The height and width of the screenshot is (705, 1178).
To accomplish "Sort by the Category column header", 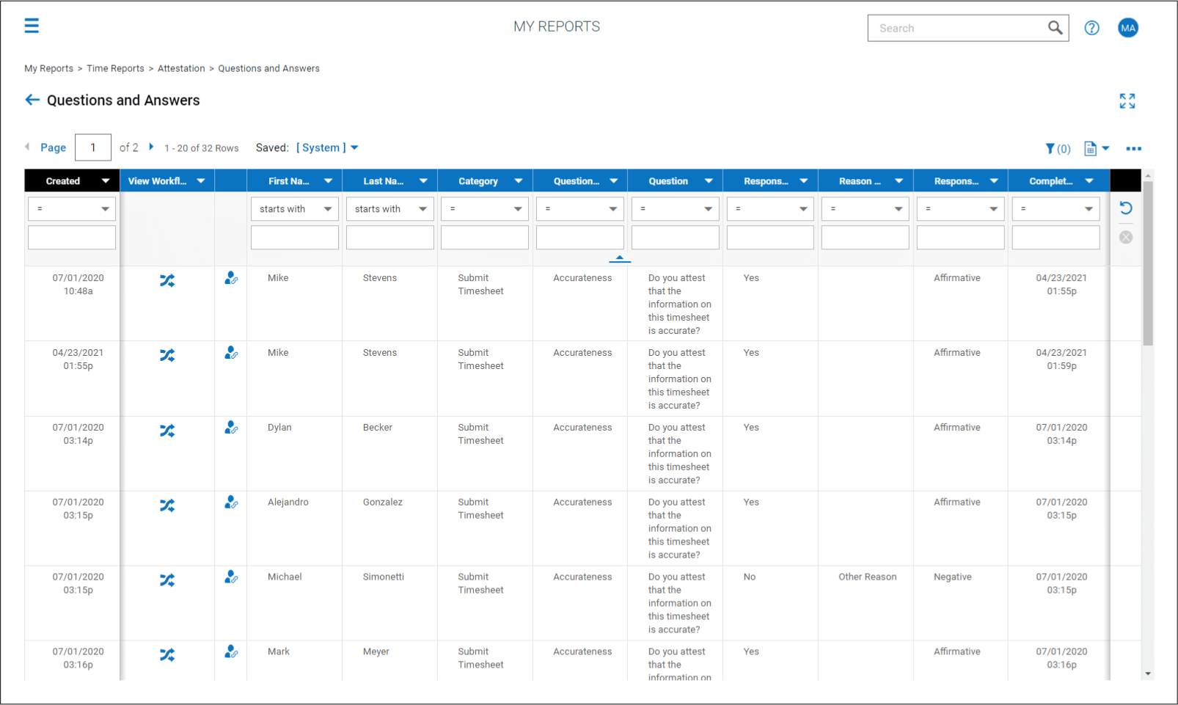I will 478,181.
